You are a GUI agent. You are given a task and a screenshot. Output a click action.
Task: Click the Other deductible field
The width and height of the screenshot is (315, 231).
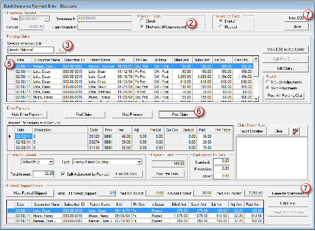tap(221, 176)
